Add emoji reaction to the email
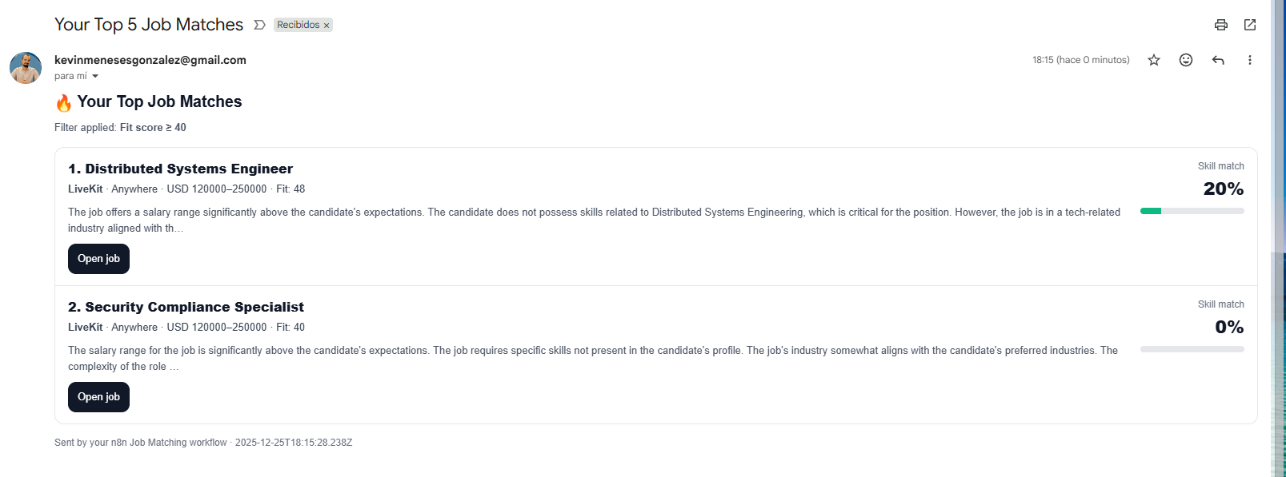 point(1186,60)
